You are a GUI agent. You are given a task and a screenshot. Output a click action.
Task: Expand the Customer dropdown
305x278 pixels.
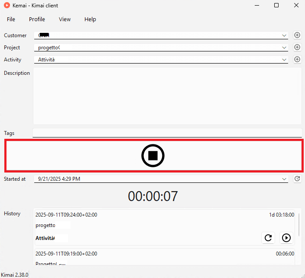[x=284, y=35]
